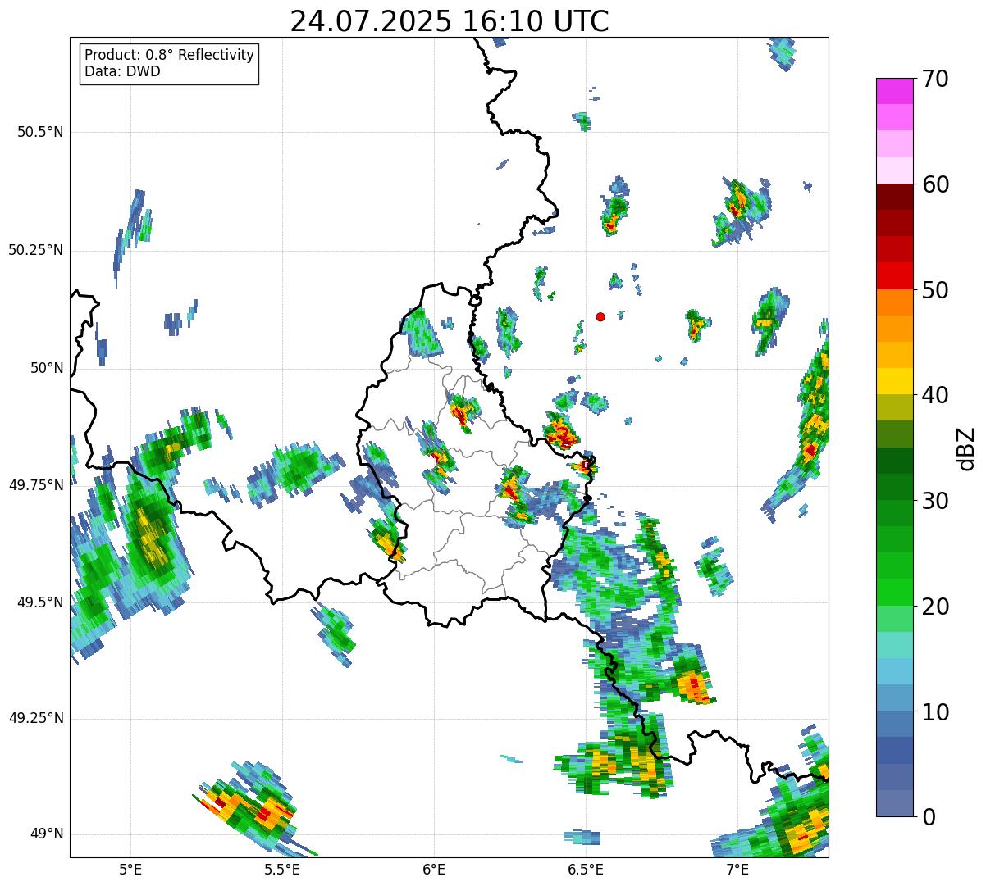Click the longitude label "5°E"
This screenshot has height=886, width=986.
(x=130, y=869)
